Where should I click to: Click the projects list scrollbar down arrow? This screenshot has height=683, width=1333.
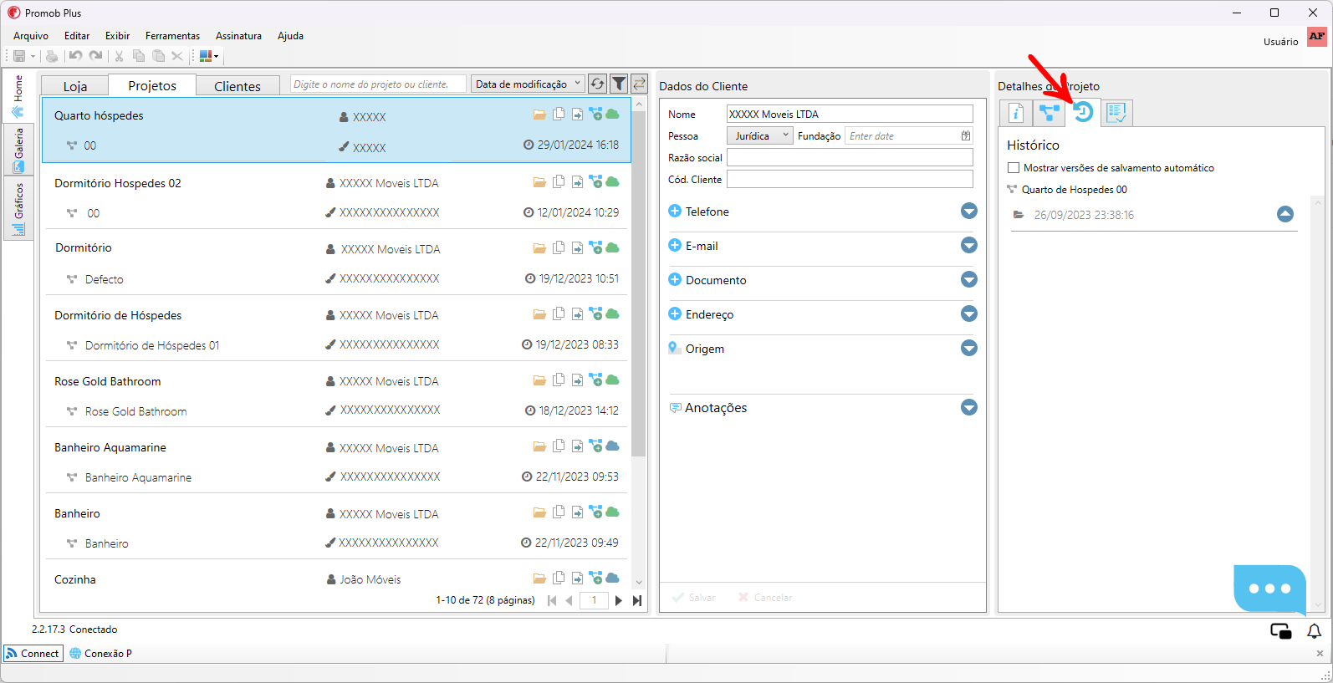pos(639,583)
